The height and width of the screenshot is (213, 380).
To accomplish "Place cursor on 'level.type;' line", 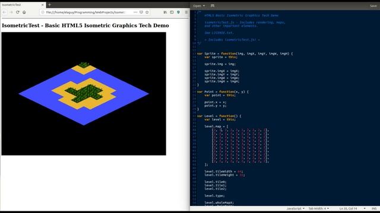I will (x=214, y=196).
